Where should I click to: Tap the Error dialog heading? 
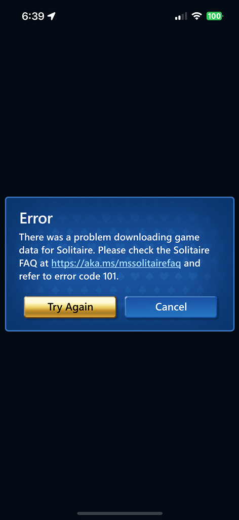pos(36,218)
